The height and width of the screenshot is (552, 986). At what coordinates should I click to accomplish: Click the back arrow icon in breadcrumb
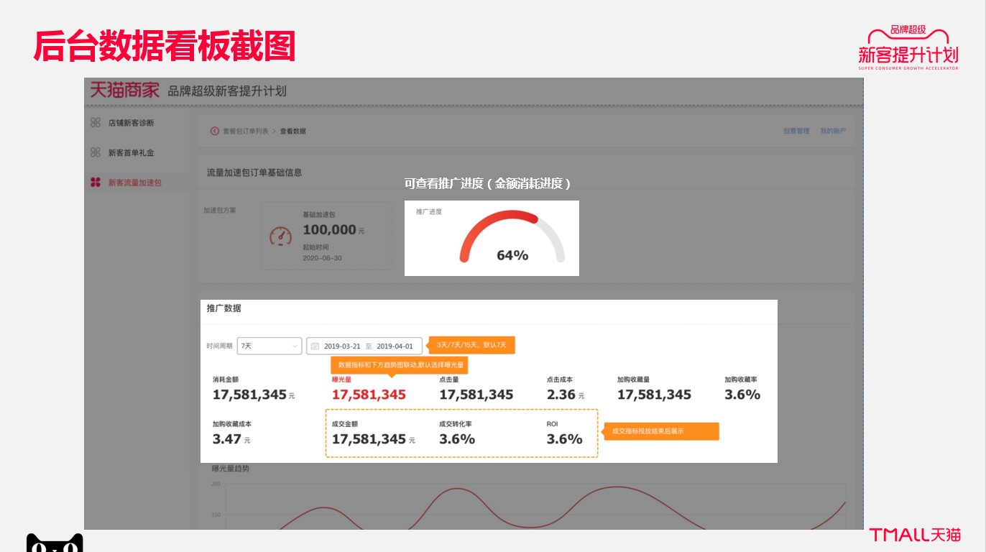click(x=214, y=131)
